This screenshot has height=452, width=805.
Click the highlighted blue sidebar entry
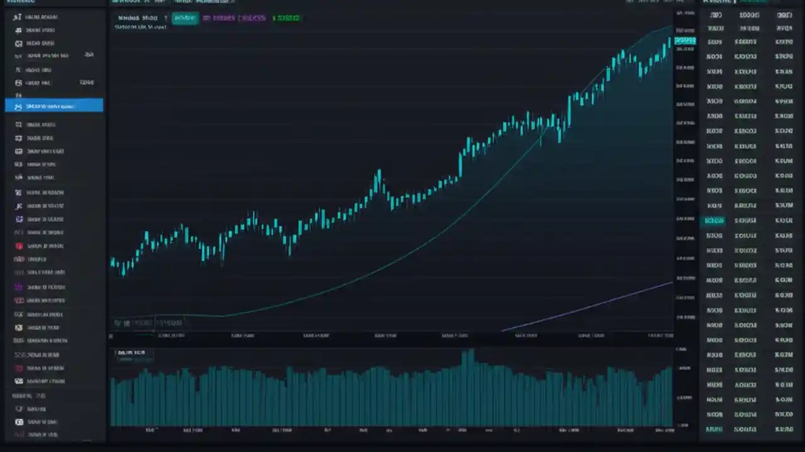(53, 105)
